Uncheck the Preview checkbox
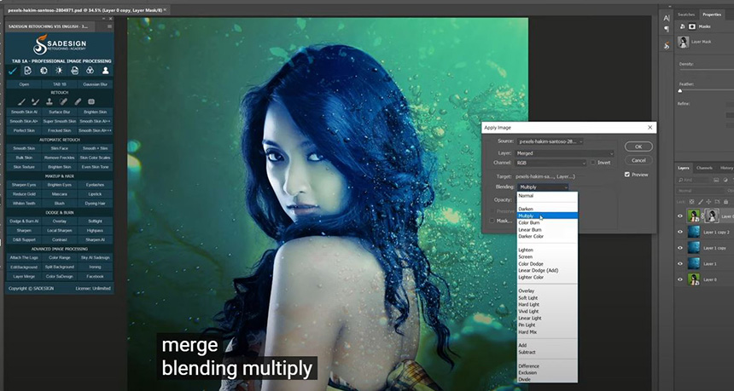734x391 pixels. point(627,175)
